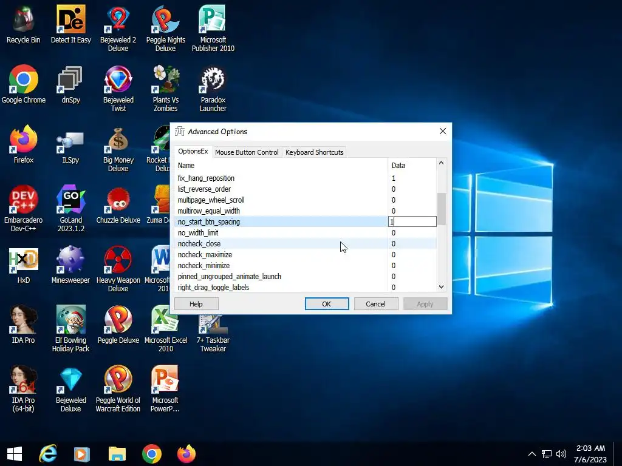622x466 pixels.
Task: Close the Advanced Options dialog
Action: pos(443,131)
